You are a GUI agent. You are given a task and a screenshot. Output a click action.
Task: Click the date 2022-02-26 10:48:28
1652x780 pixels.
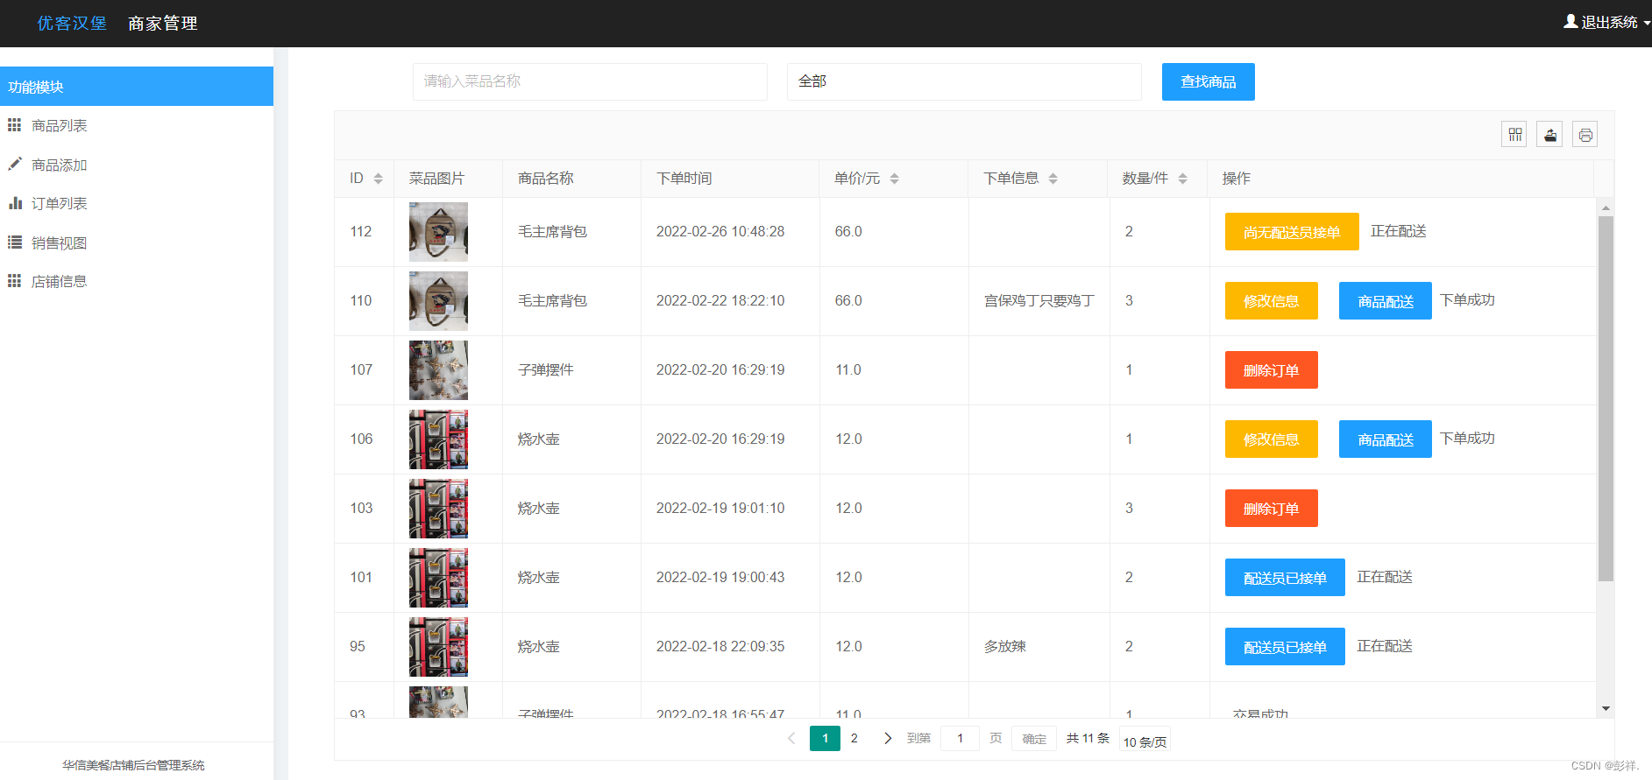pyautogui.click(x=720, y=231)
